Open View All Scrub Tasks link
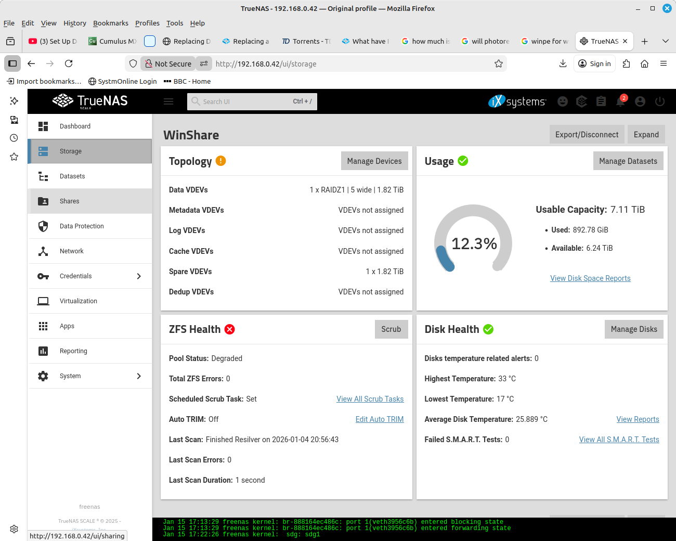 click(370, 399)
